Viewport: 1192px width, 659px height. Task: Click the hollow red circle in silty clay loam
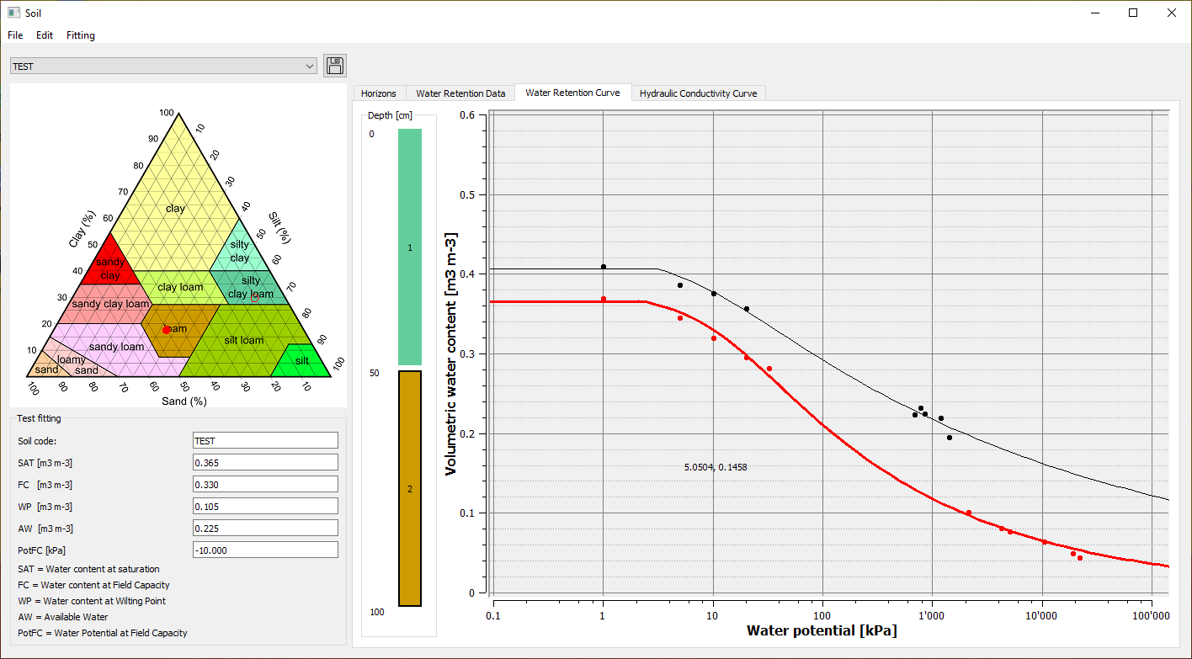click(255, 298)
